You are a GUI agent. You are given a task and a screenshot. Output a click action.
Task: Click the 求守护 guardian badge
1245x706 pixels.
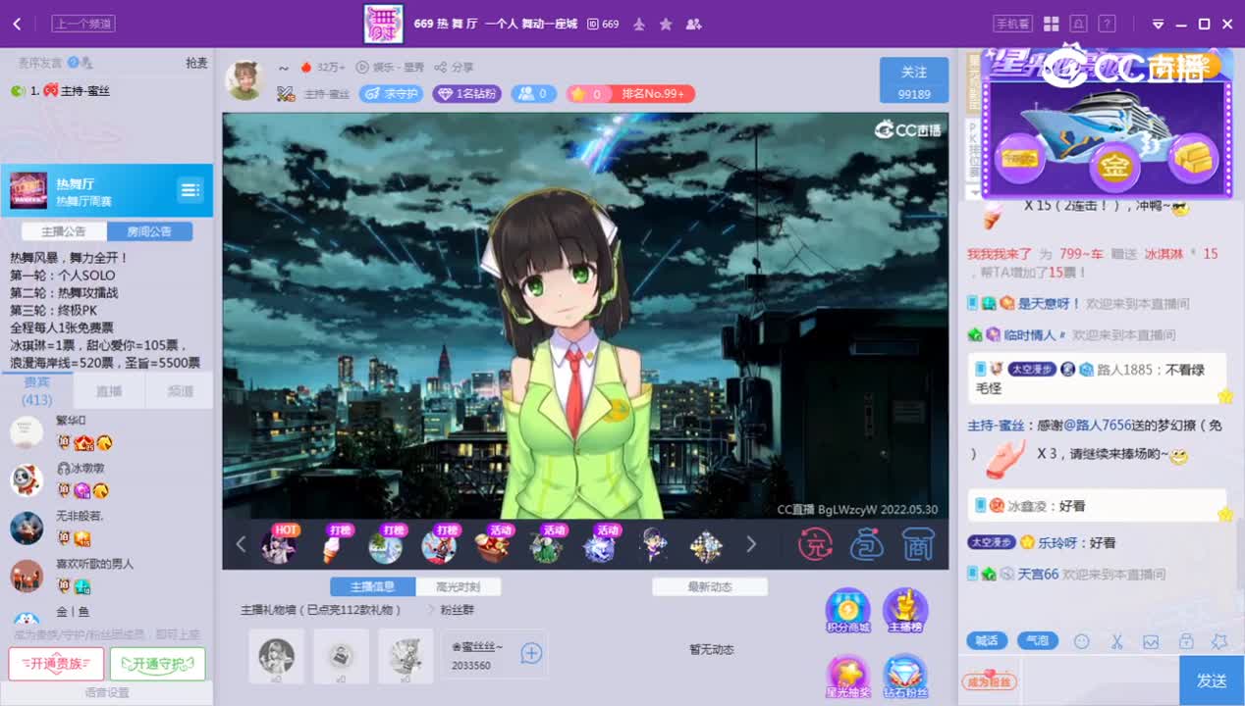pyautogui.click(x=391, y=94)
